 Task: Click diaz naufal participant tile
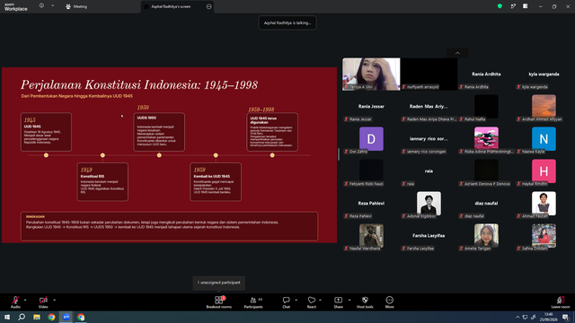click(x=486, y=204)
